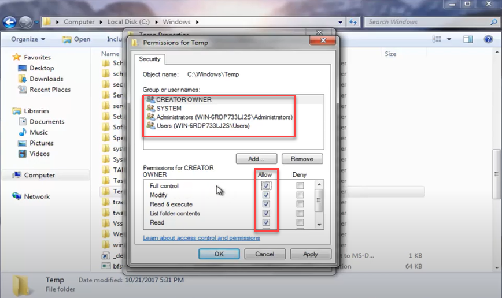Click permissions list scroll down arrow
502x298 pixels.
point(319,225)
